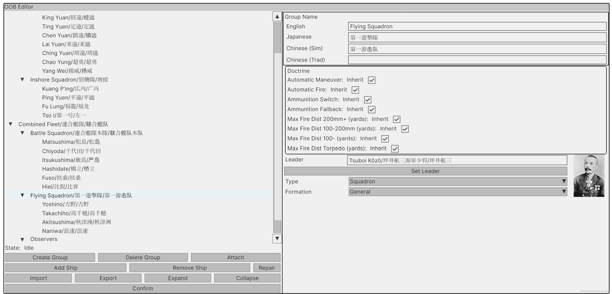The image size is (612, 294).
Task: Uncheck Automatic Maneuver Inherit checkbox
Action: coord(372,80)
